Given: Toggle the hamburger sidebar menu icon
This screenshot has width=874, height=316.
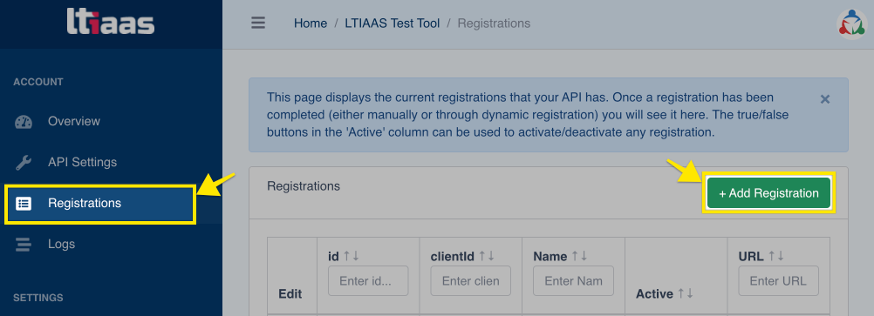Looking at the screenshot, I should click(x=258, y=24).
